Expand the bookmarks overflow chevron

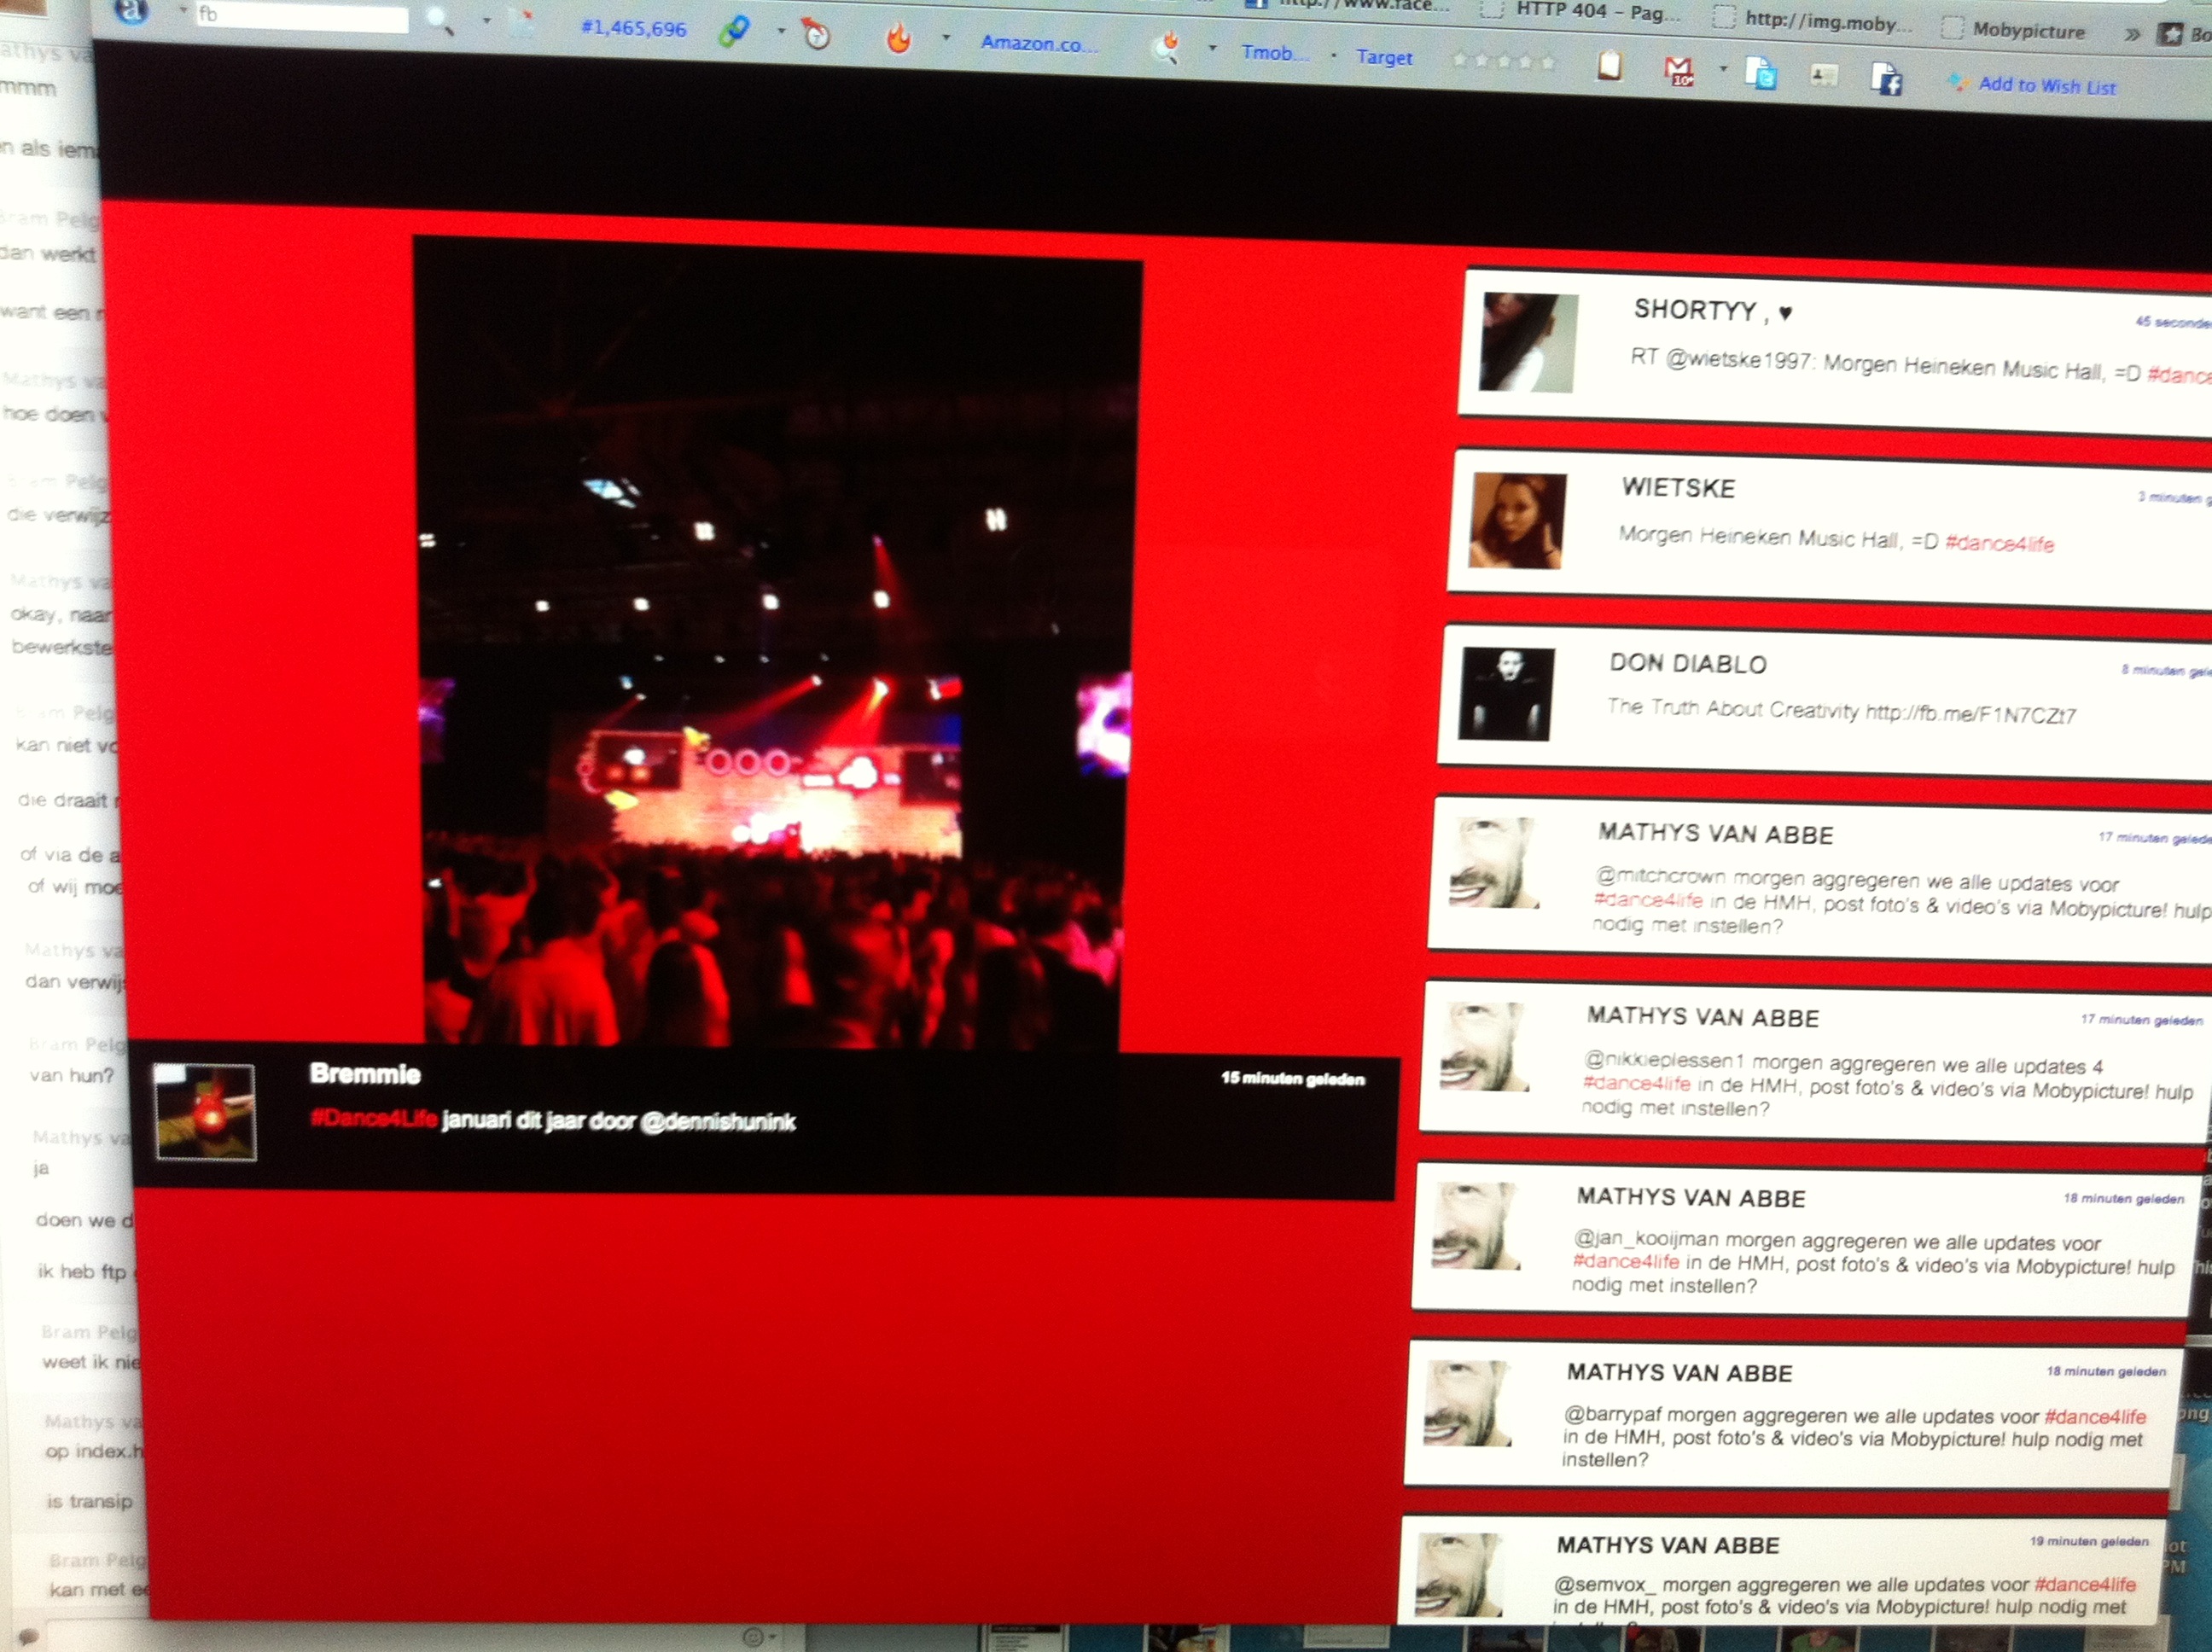[2132, 34]
